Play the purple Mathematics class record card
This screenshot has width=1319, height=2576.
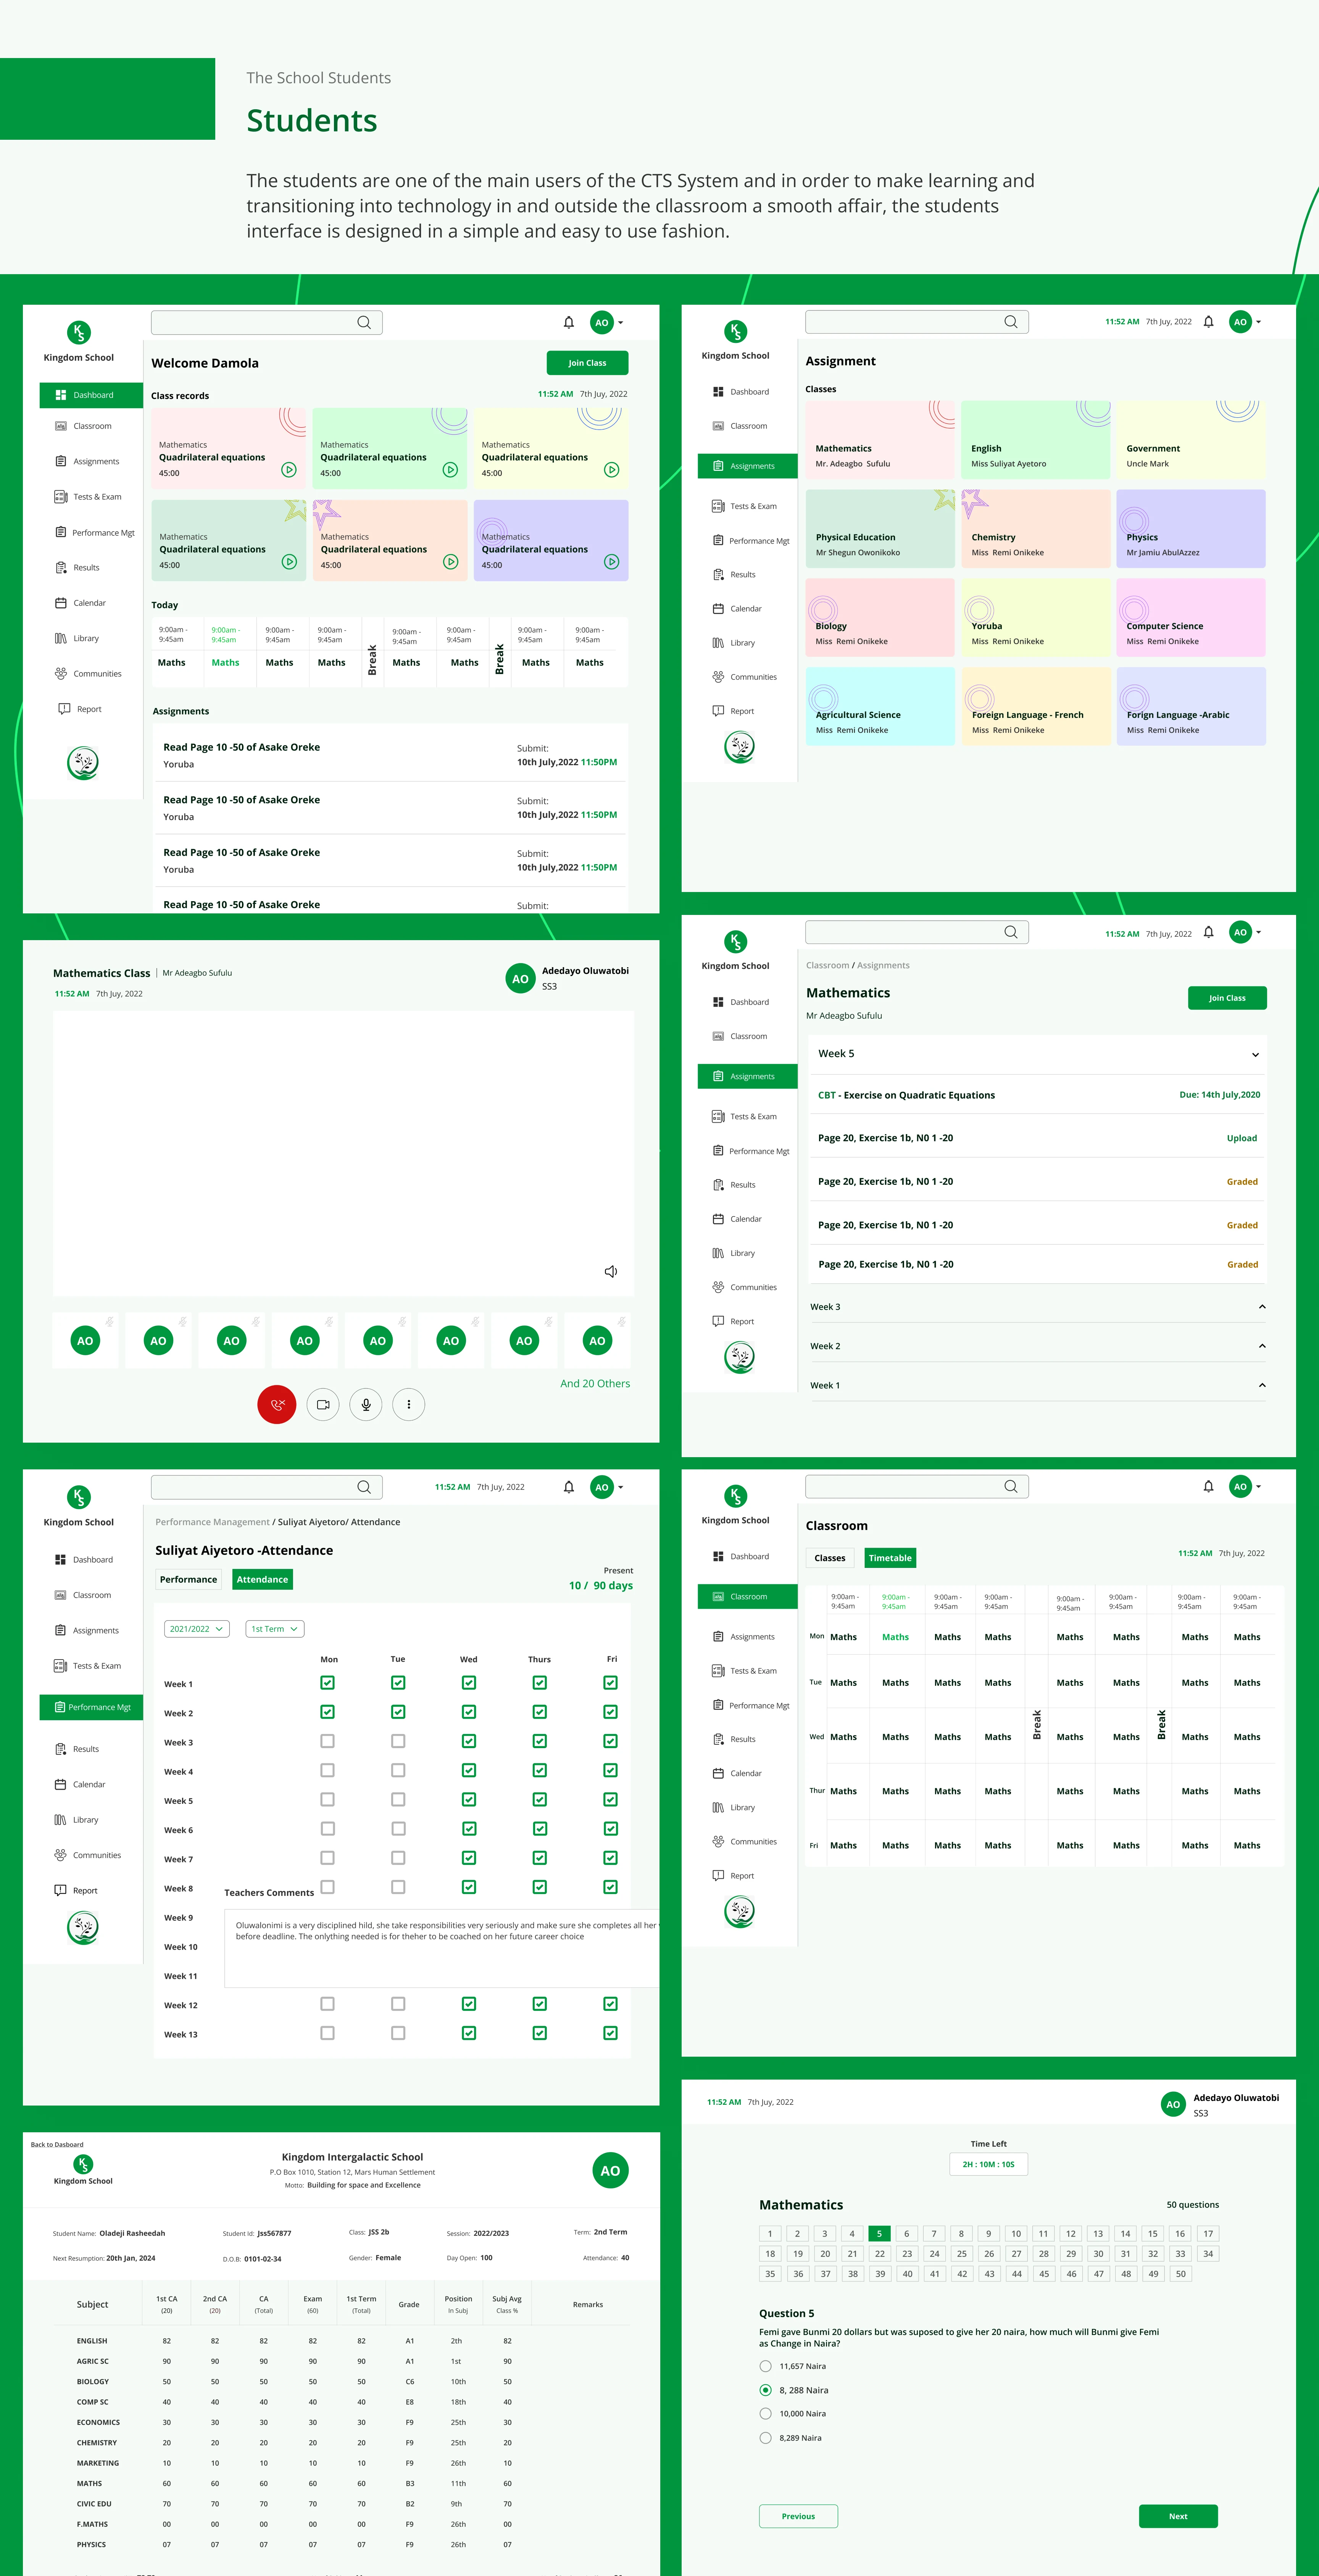611,562
